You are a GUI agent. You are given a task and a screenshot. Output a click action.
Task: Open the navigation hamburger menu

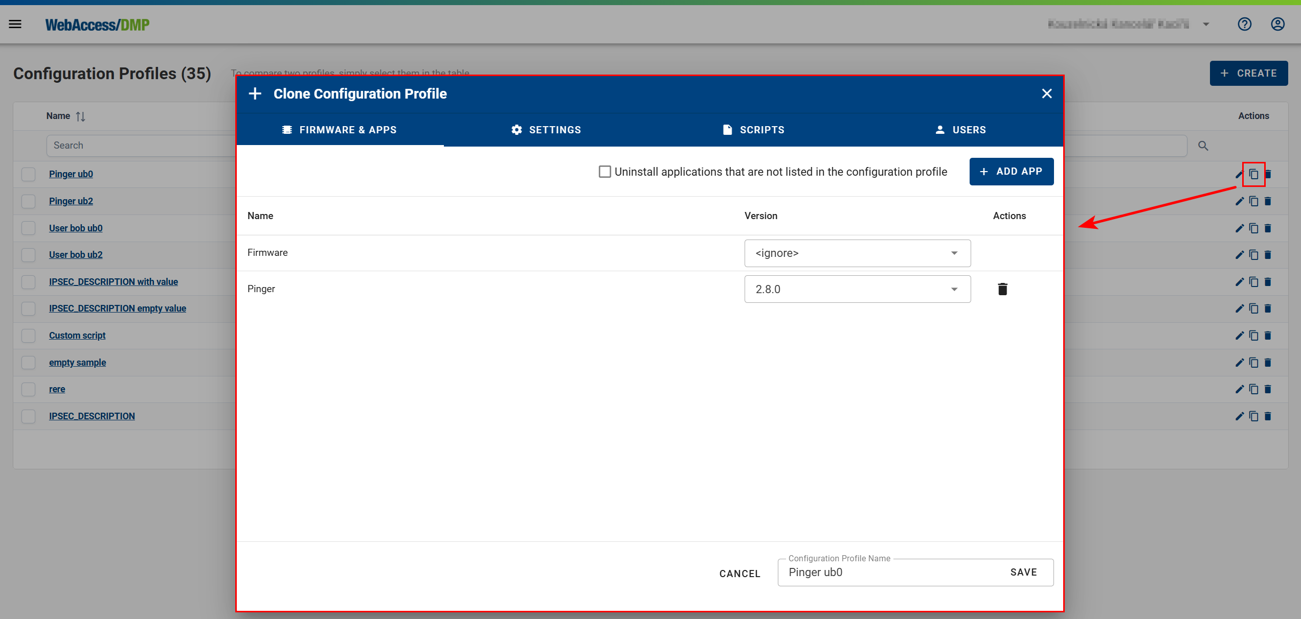(15, 23)
